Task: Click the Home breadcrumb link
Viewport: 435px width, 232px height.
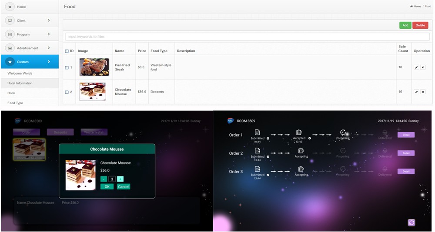Action: pos(417,7)
